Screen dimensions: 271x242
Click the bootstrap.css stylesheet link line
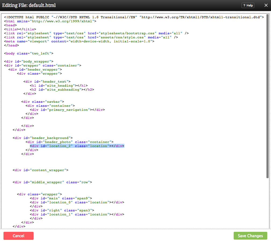[x=96, y=33]
